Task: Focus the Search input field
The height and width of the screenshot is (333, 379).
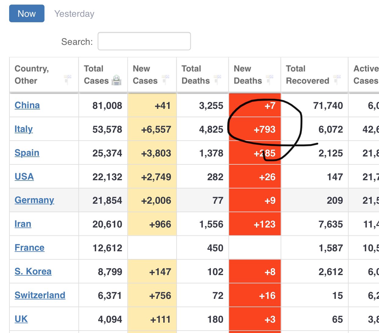Action: tap(144, 41)
